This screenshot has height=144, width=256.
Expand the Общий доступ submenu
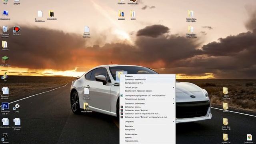click(148, 88)
